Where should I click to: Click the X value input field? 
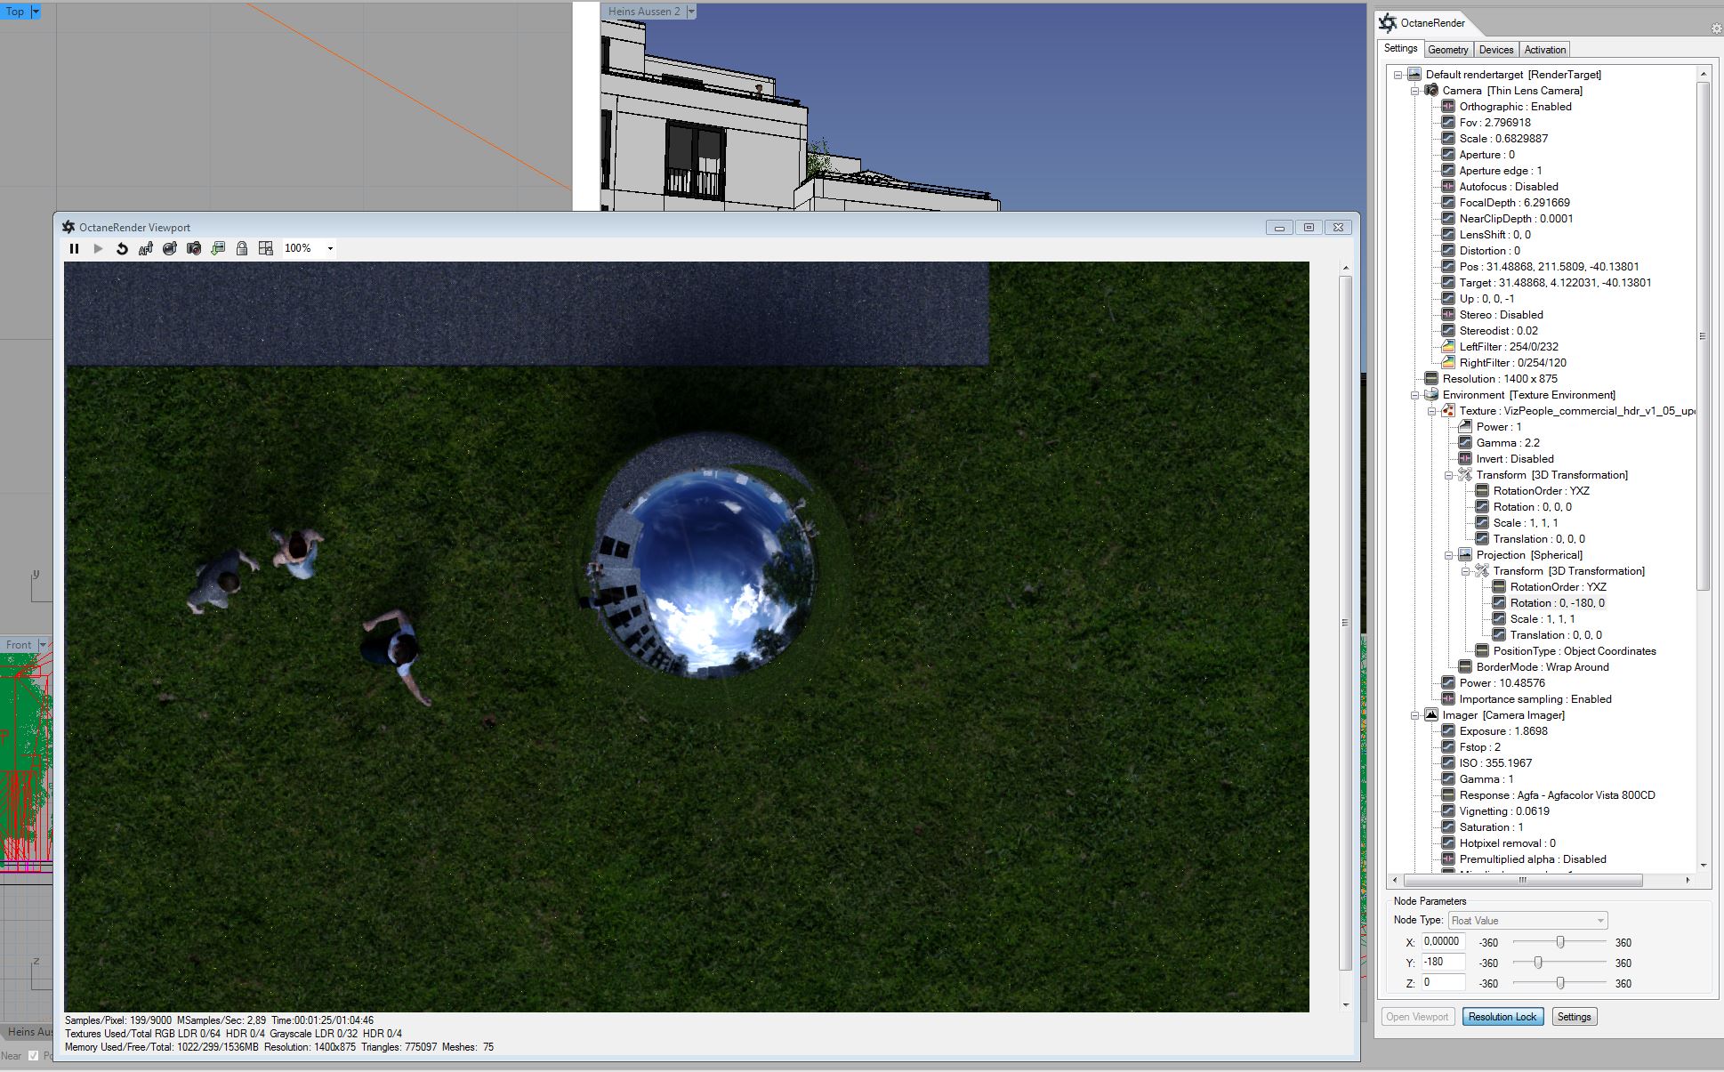(1442, 941)
